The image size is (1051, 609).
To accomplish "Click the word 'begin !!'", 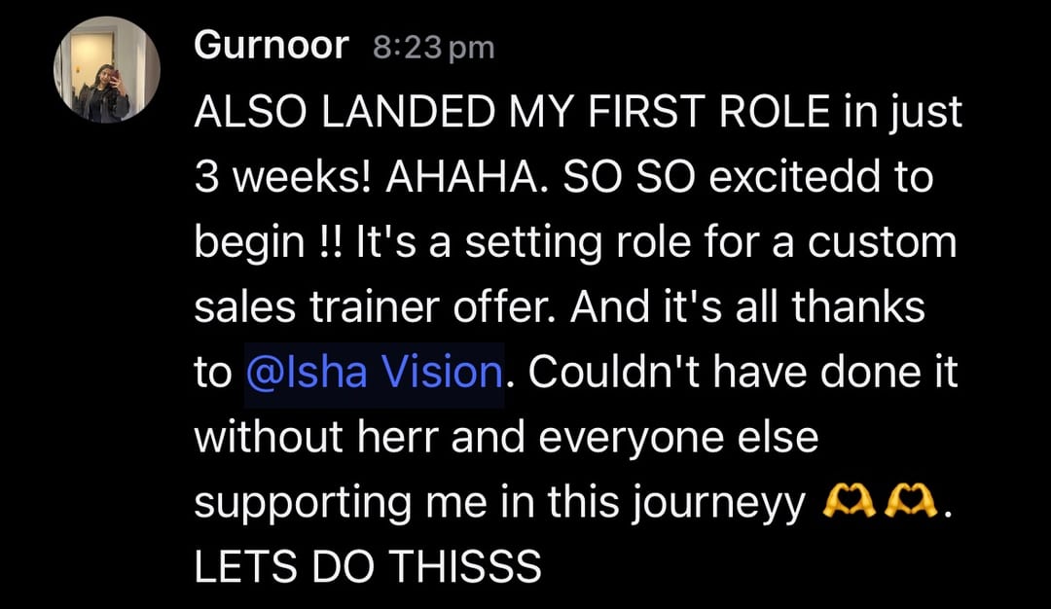I will coord(269,242).
